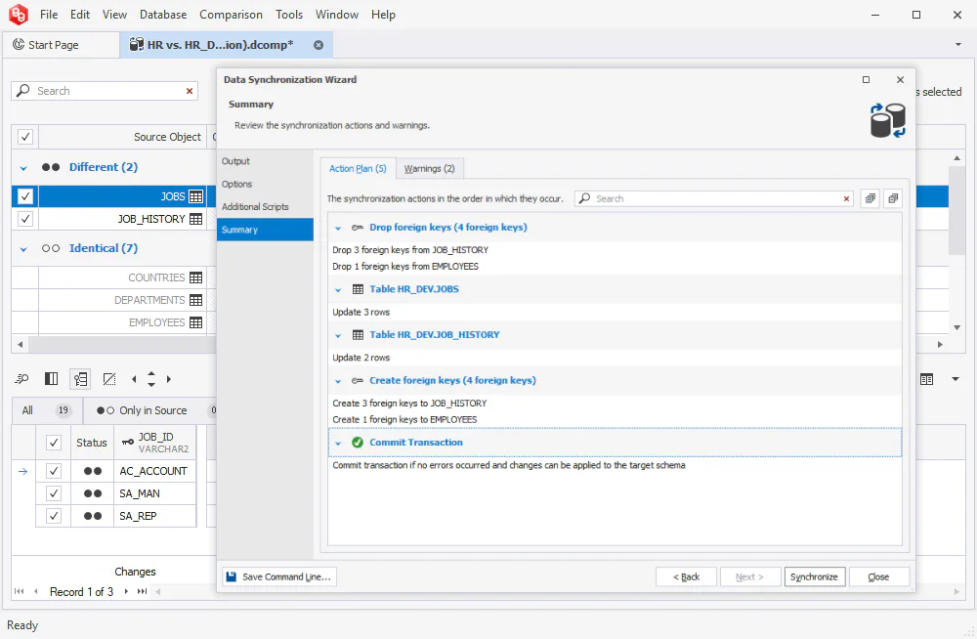
Task: Close the HR vs. HR_D document tab
Action: point(319,45)
